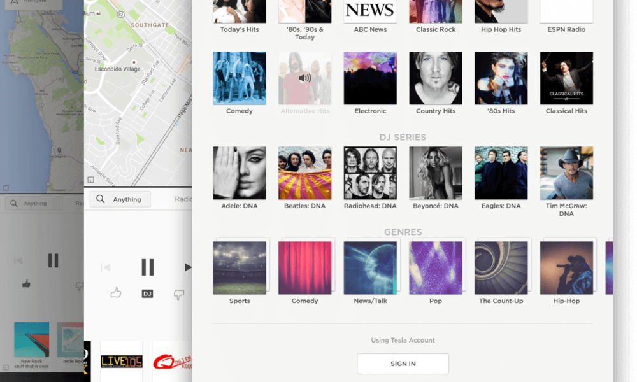
Task: Click the SIGN IN button
Action: [403, 364]
